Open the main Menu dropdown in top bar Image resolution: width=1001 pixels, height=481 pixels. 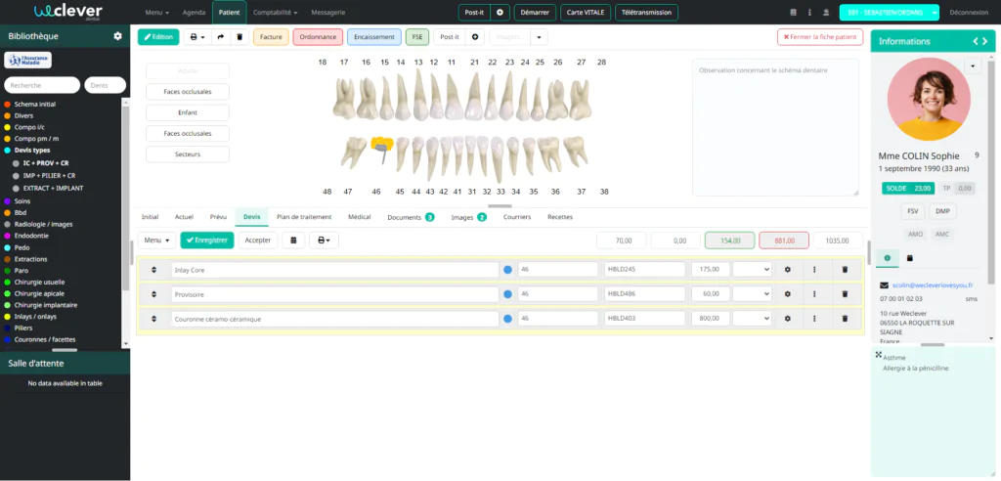[x=157, y=12]
